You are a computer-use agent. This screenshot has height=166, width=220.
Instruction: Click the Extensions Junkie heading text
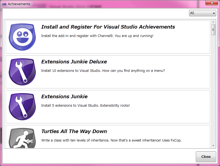(x=64, y=97)
